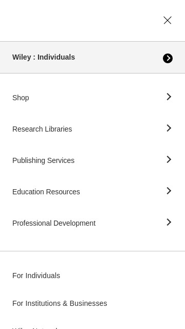Choose the Research Libraries label
The width and height of the screenshot is (185, 329).
click(42, 129)
